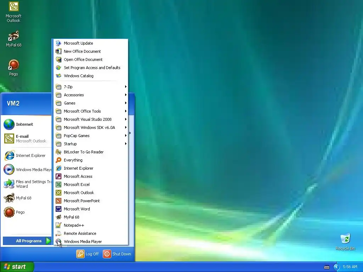The width and height of the screenshot is (363, 272).
Task: Open Internet Explorer from recent programs list
Action: coord(27,156)
